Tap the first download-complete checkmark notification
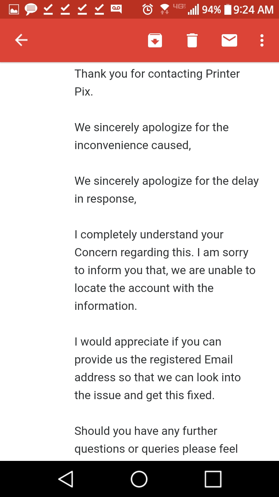 tap(48, 9)
